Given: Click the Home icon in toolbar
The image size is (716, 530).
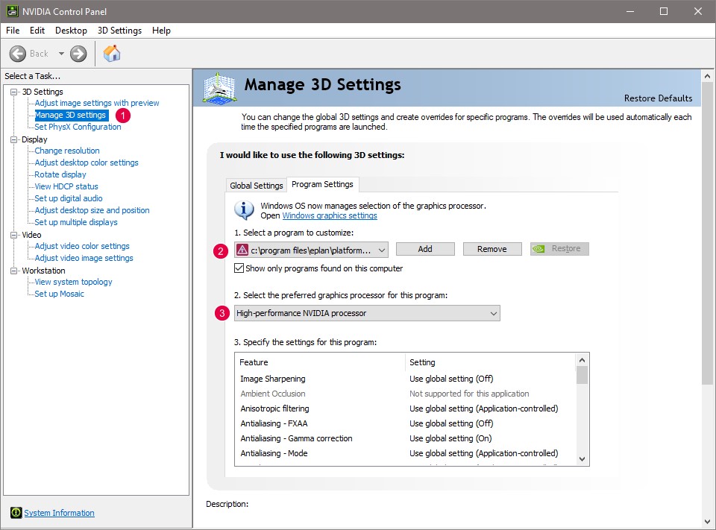Looking at the screenshot, I should coord(112,54).
